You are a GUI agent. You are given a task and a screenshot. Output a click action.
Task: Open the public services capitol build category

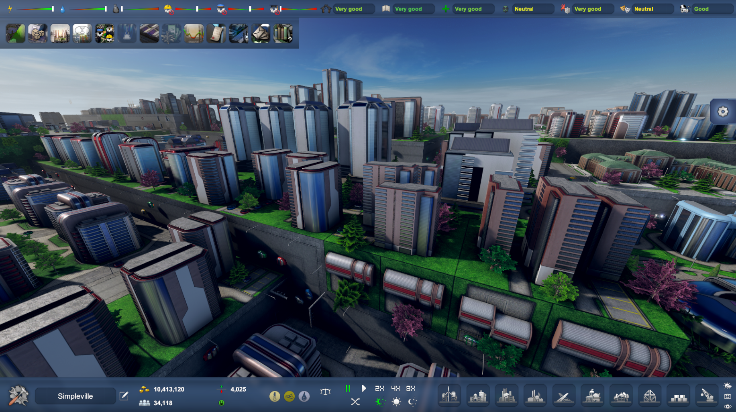(x=593, y=396)
